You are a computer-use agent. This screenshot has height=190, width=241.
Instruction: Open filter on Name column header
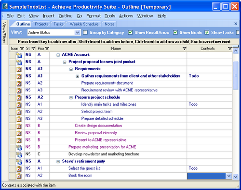pyautogui.click(x=185, y=49)
